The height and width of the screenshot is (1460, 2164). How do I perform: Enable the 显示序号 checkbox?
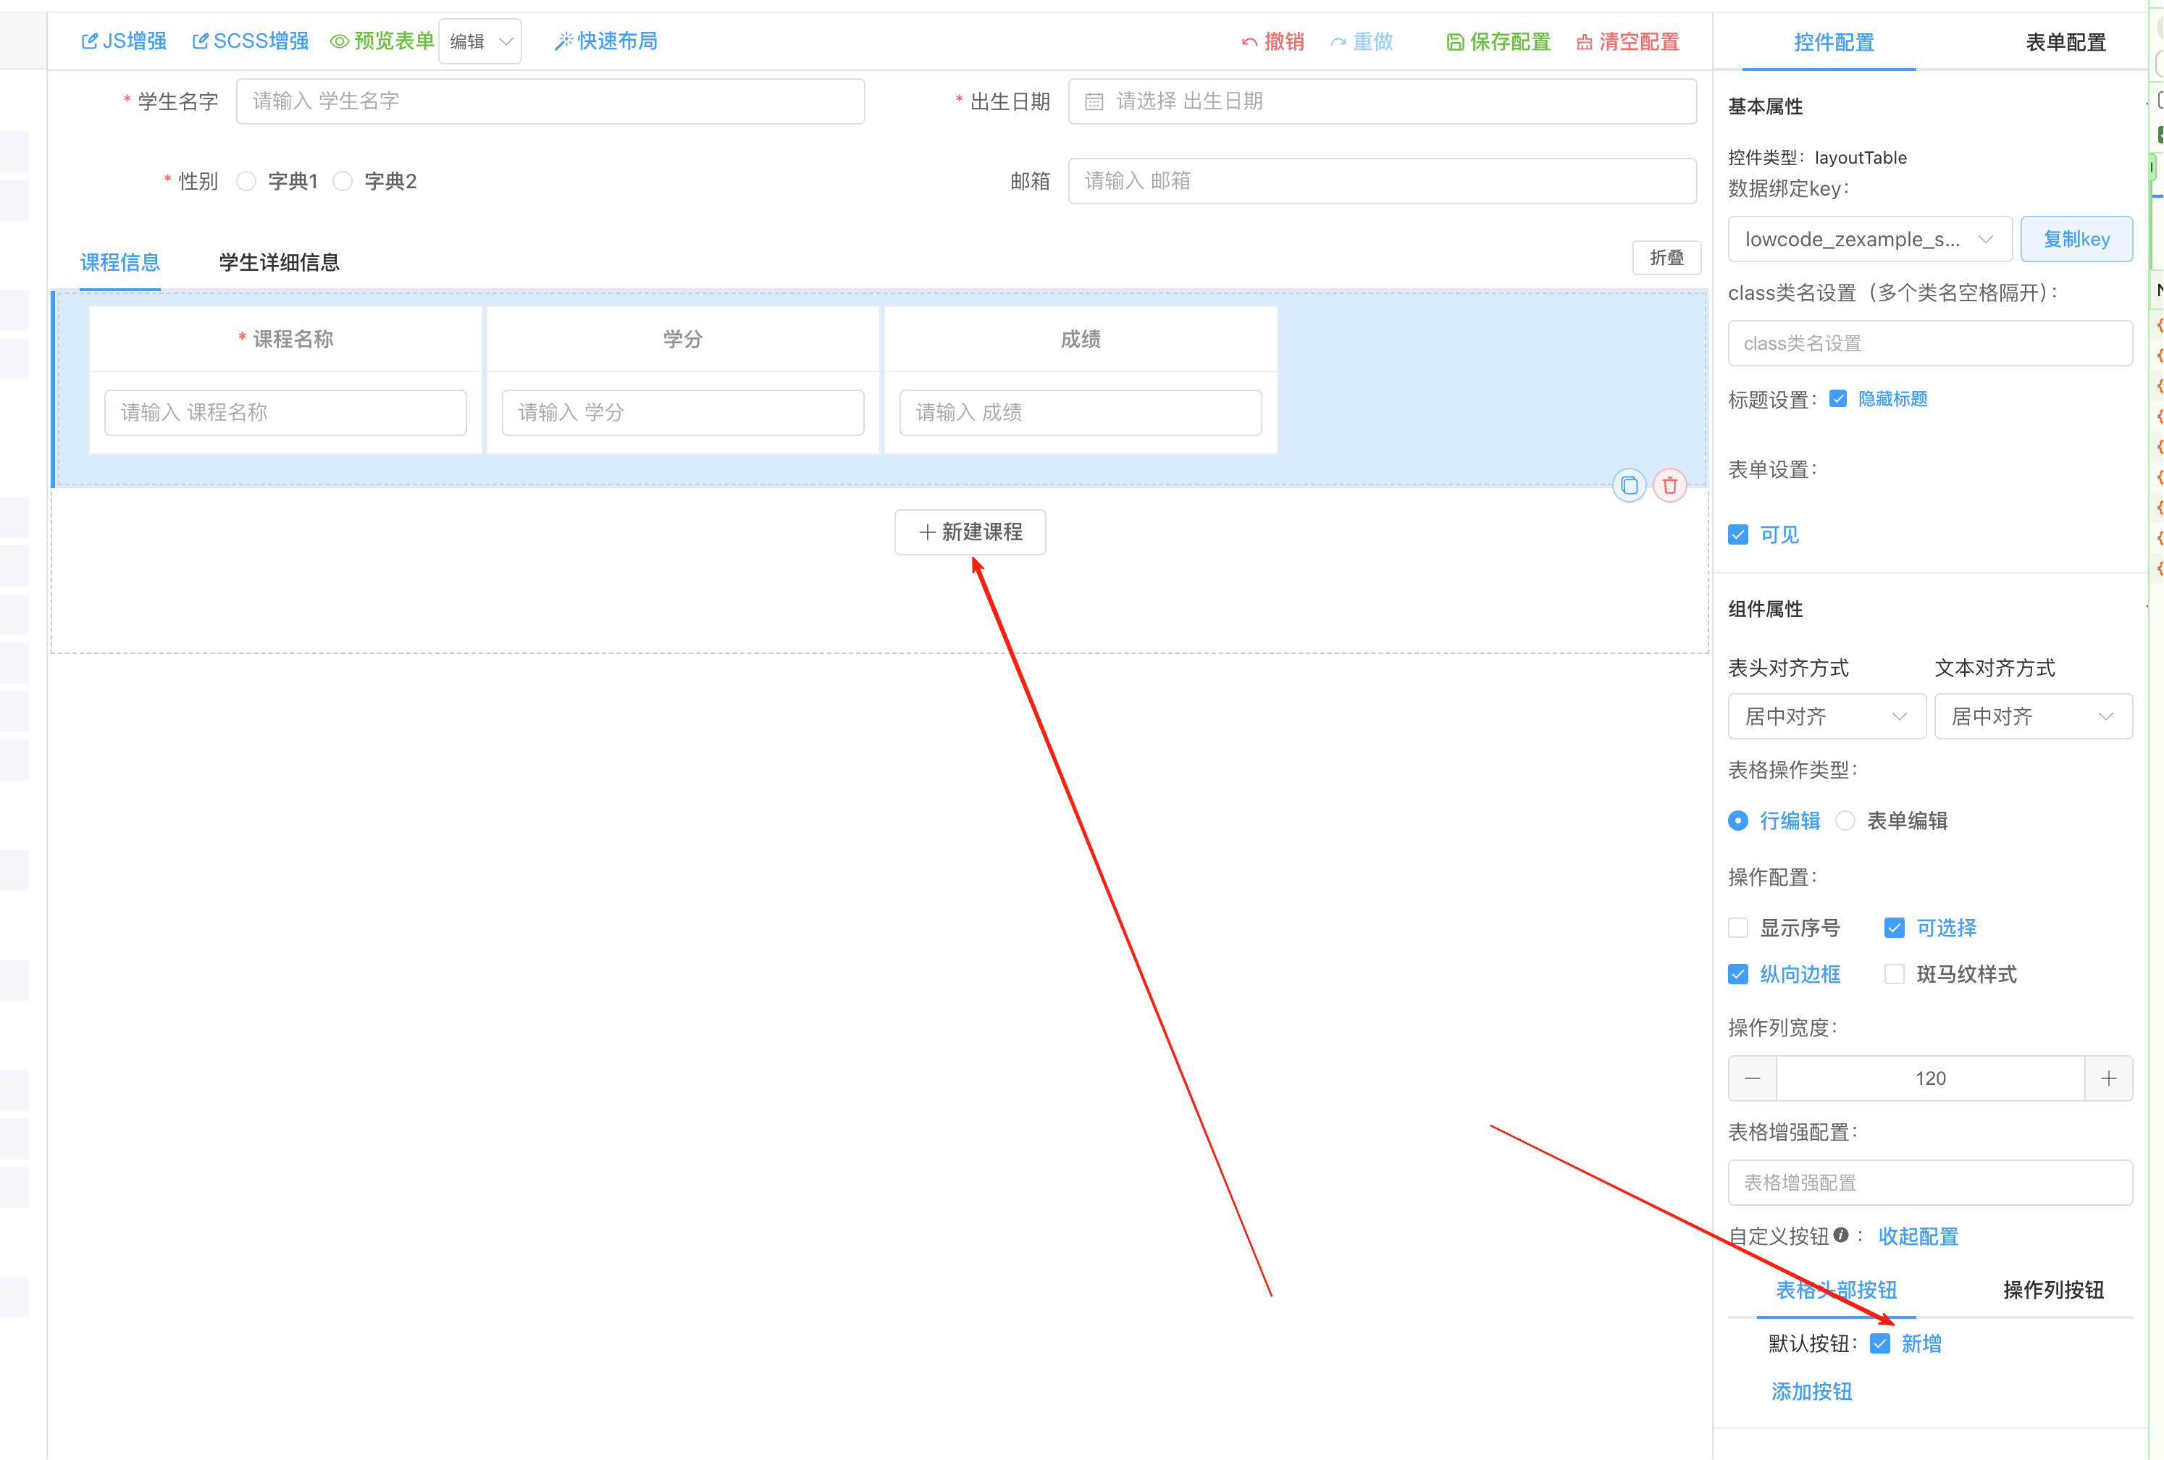coord(1737,928)
